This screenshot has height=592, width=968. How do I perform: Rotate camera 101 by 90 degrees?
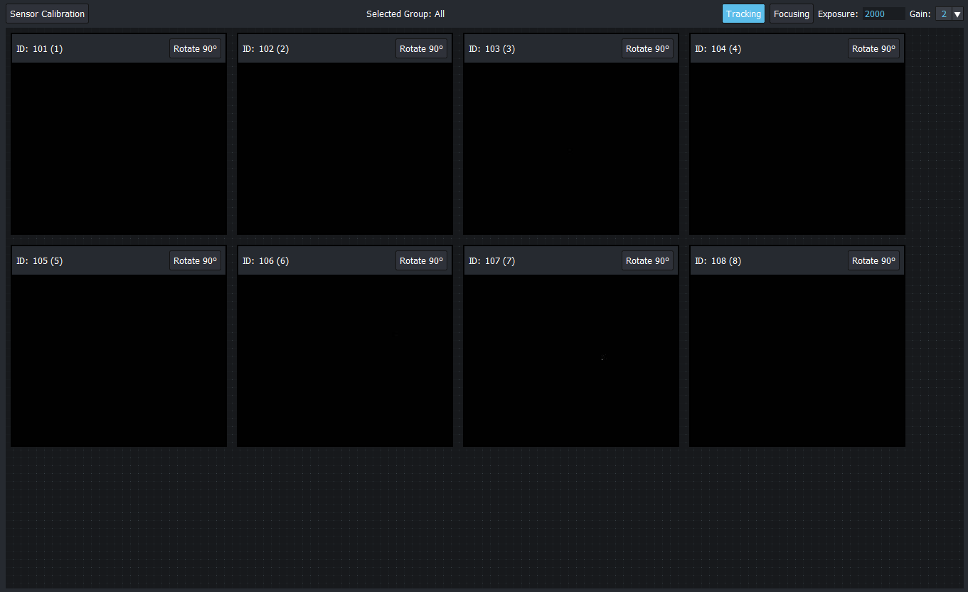click(195, 48)
